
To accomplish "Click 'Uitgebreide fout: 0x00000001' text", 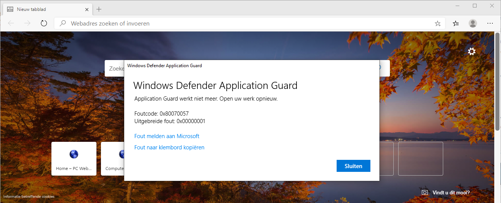I will click(170, 121).
